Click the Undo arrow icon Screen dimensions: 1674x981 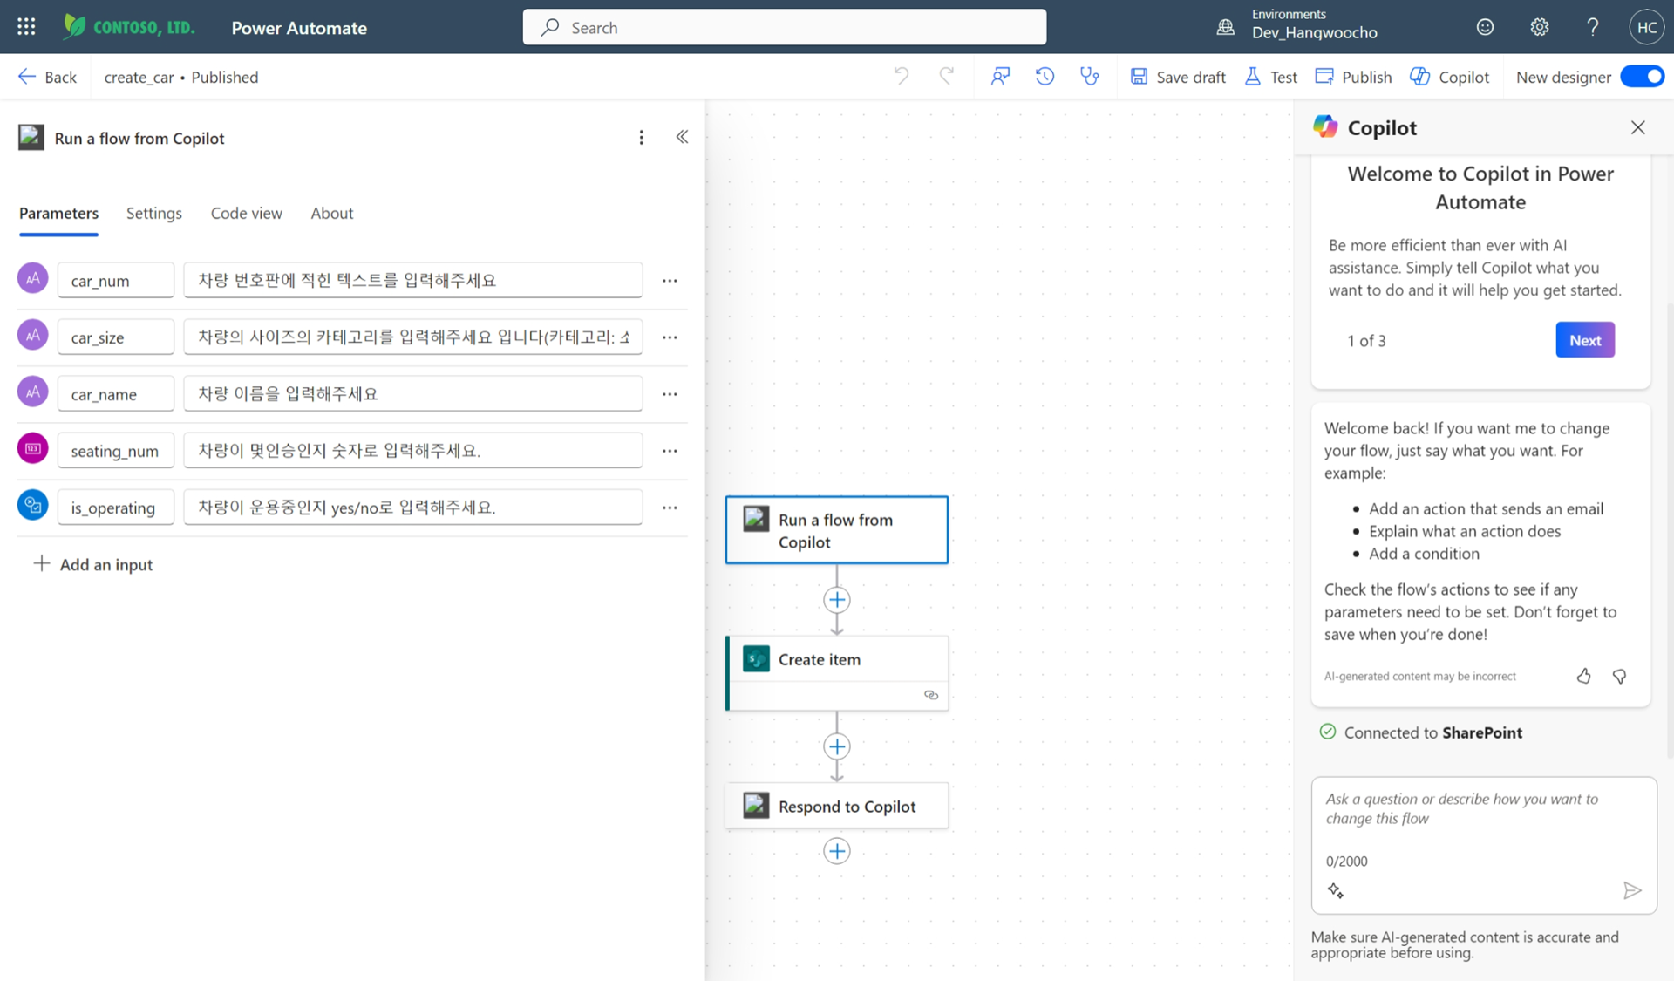click(x=902, y=77)
